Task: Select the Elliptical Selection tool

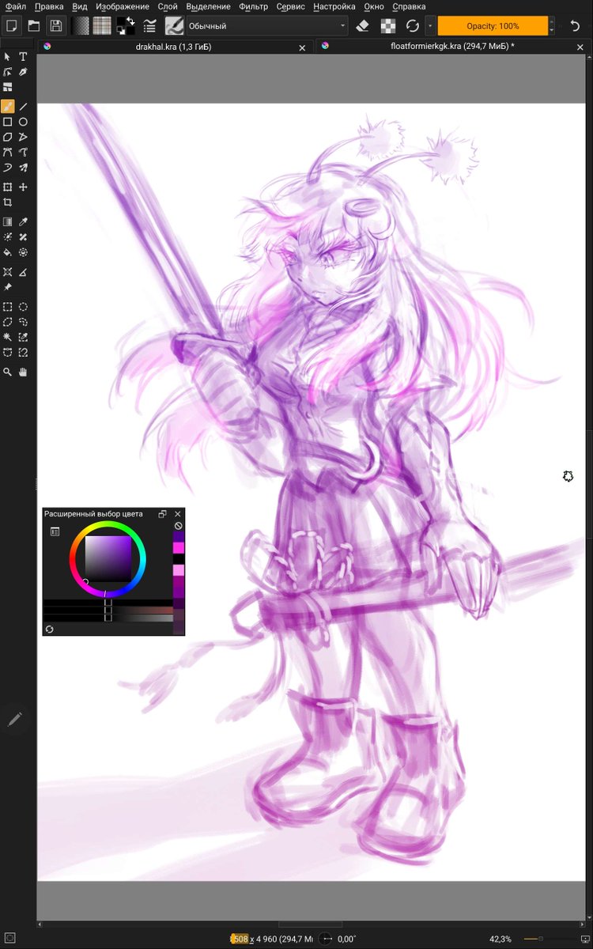Action: coord(23,307)
